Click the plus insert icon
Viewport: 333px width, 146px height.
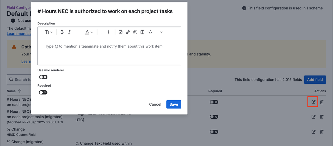157,32
